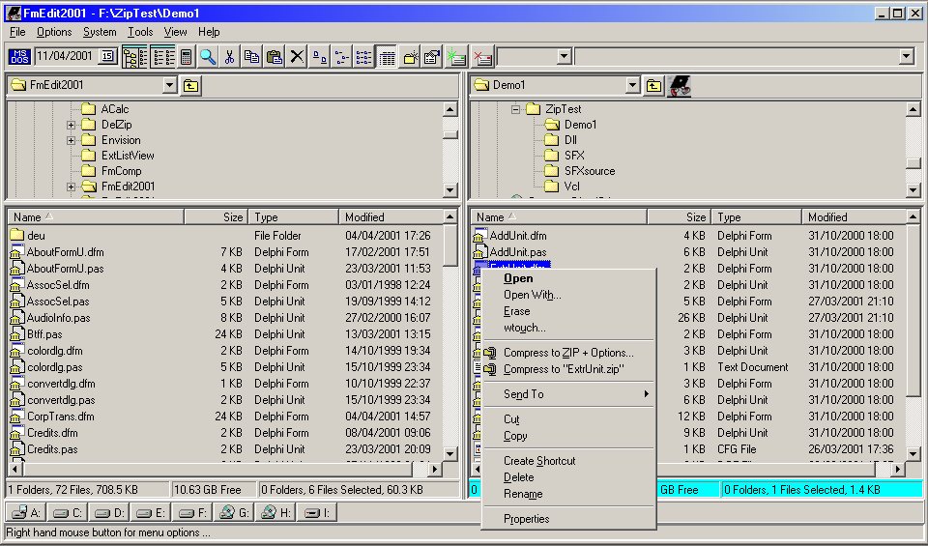The height and width of the screenshot is (546, 928).
Task: Switch to small icons view
Action: pos(341,57)
